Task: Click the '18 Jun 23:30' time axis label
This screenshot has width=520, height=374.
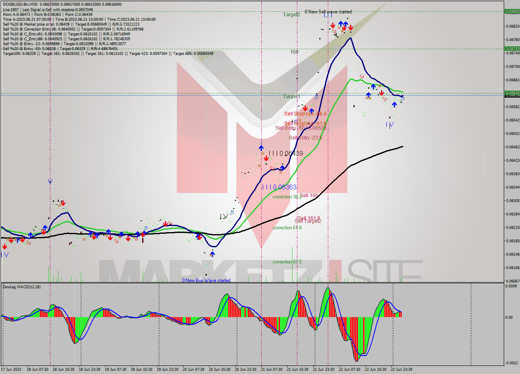Action: (x=89, y=370)
